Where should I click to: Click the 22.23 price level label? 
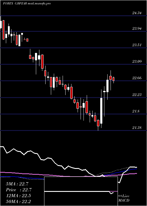[x=137, y=94]
